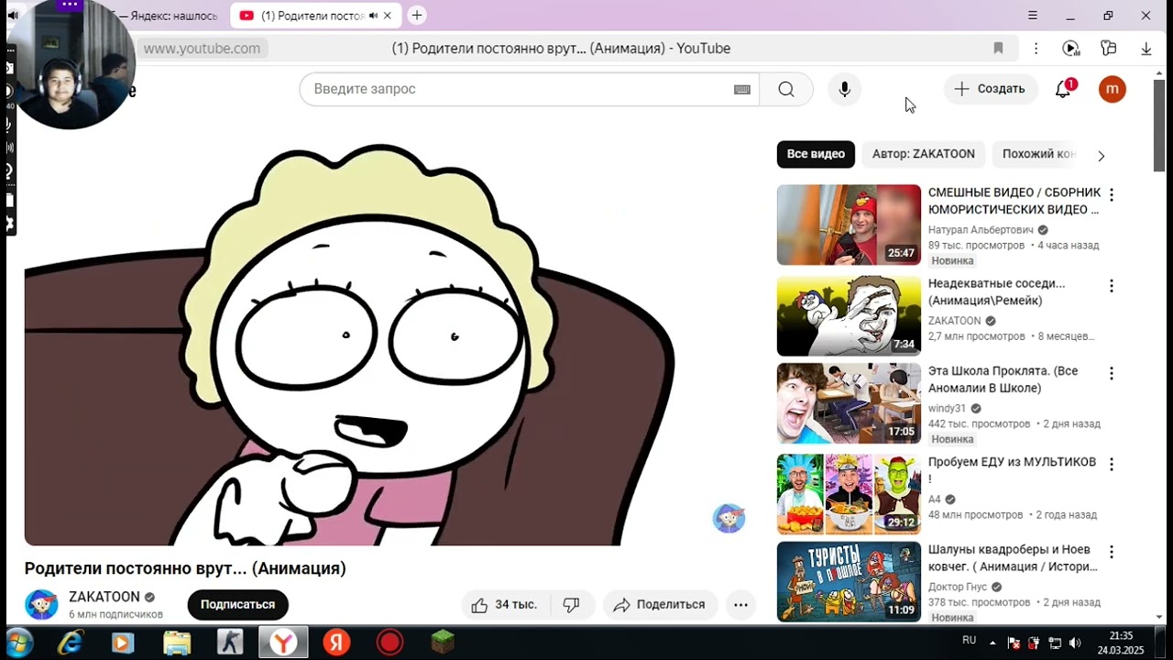Image resolution: width=1173 pixels, height=660 pixels.
Task: Open the Натурал Альбертович channel name
Action: 981,230
